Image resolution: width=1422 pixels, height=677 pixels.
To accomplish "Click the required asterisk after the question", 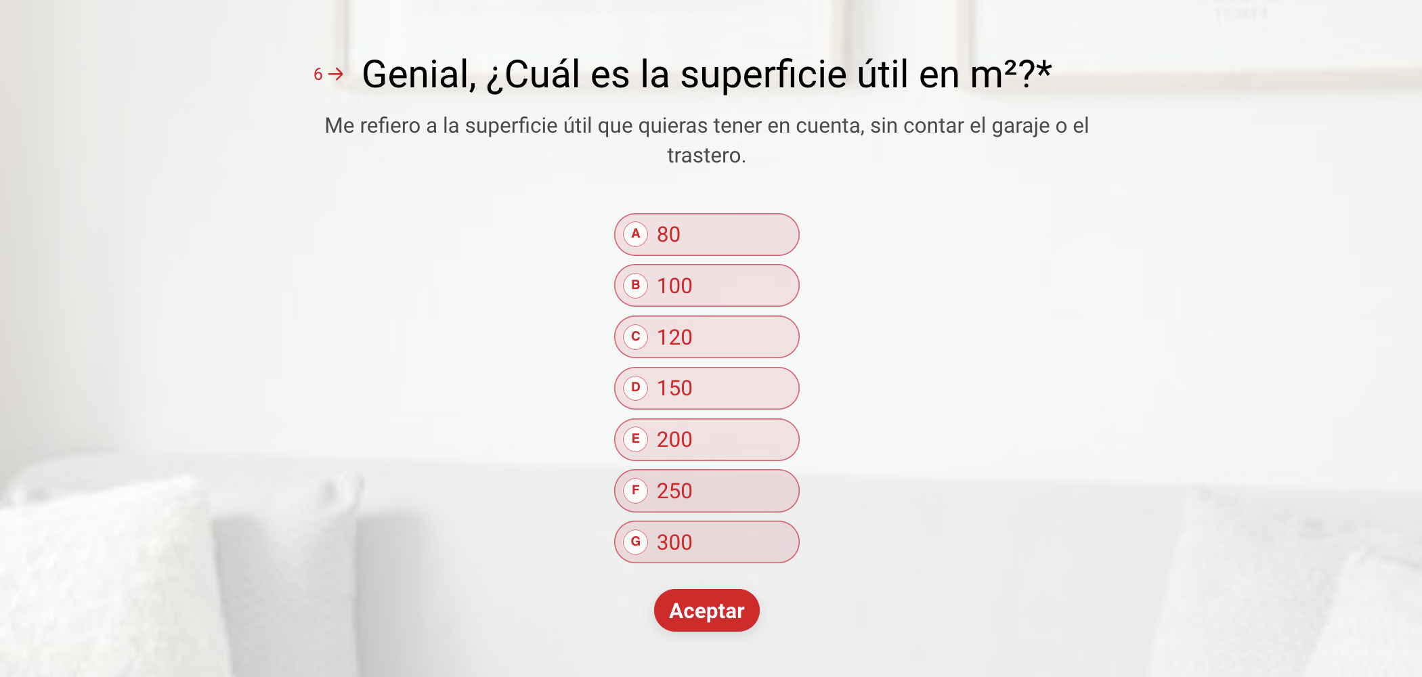I will coord(1044,69).
